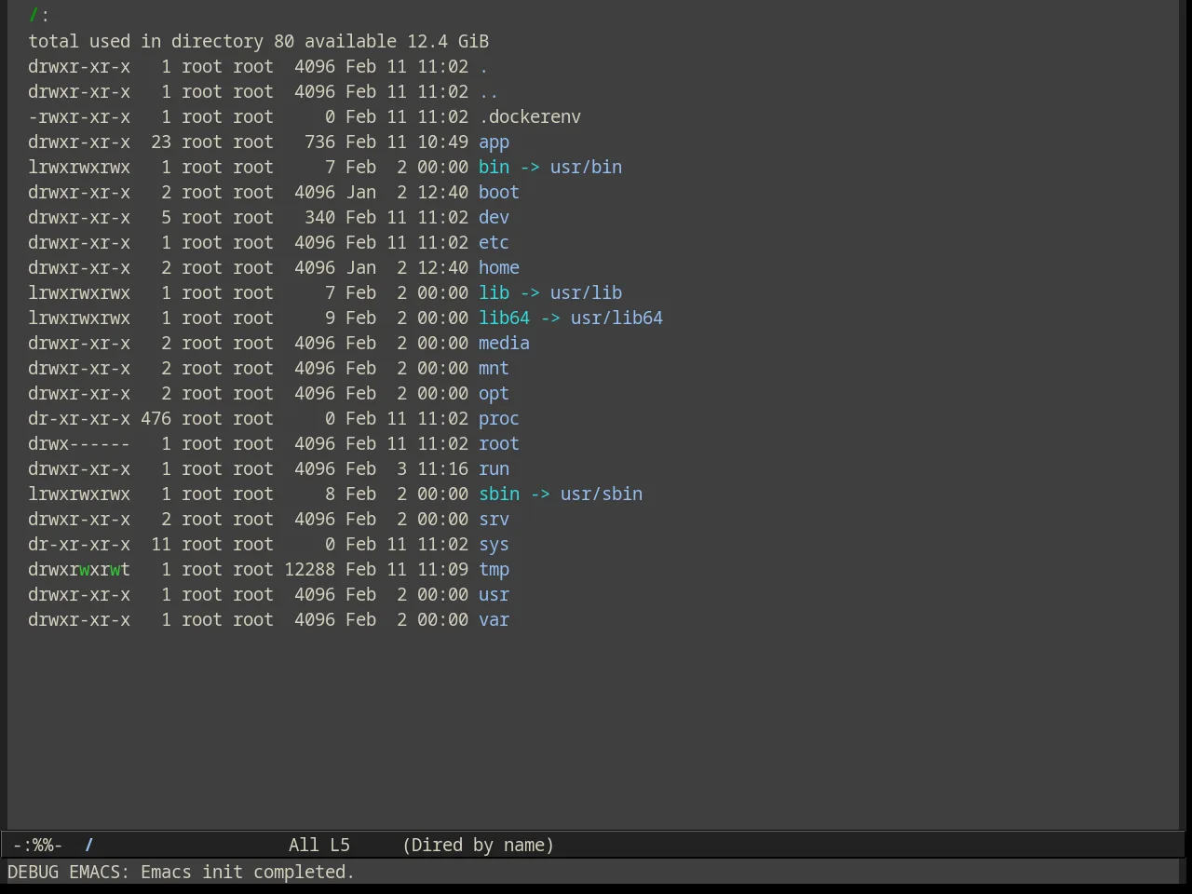The image size is (1192, 894).
Task: Open the root directory entry
Action: coord(499,444)
